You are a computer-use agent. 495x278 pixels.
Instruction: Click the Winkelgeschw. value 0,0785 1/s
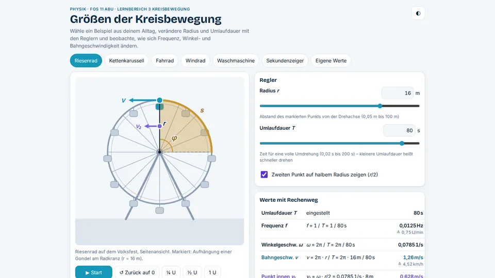point(410,245)
